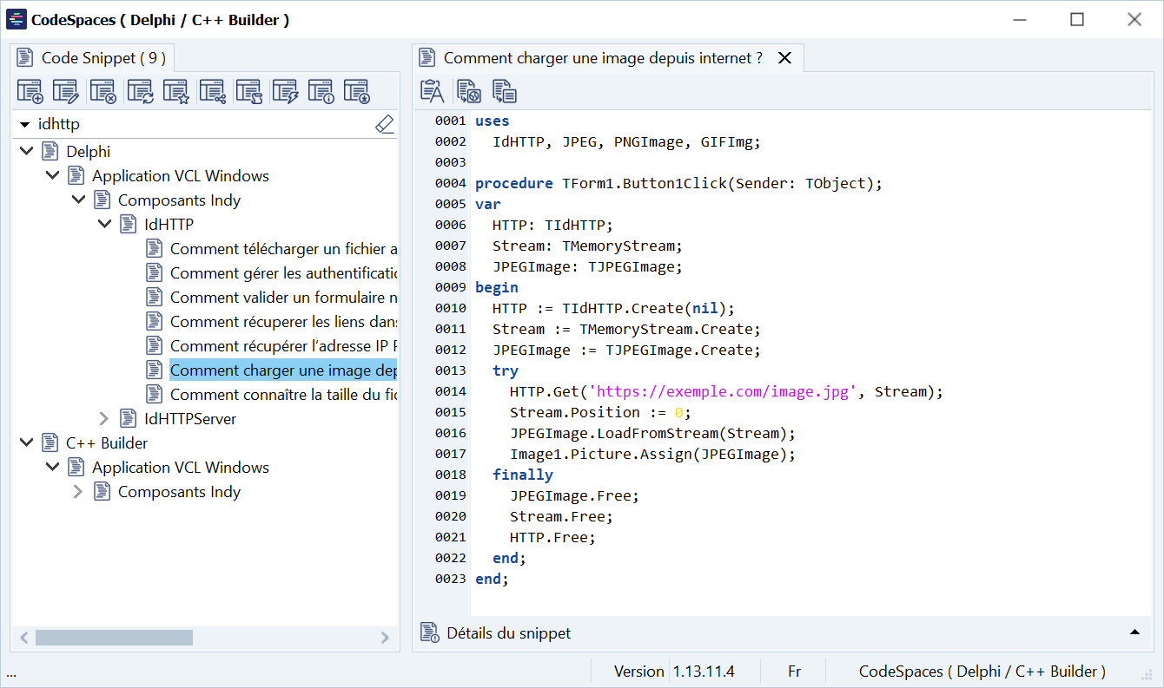Collapse the Delphi tree node
The height and width of the screenshot is (688, 1164).
tap(26, 152)
